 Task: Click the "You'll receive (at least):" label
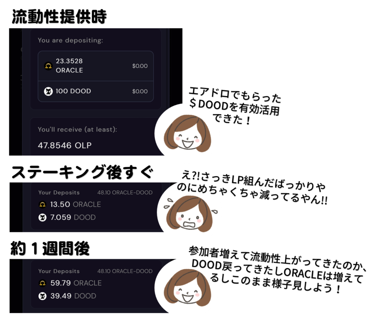point(77,130)
